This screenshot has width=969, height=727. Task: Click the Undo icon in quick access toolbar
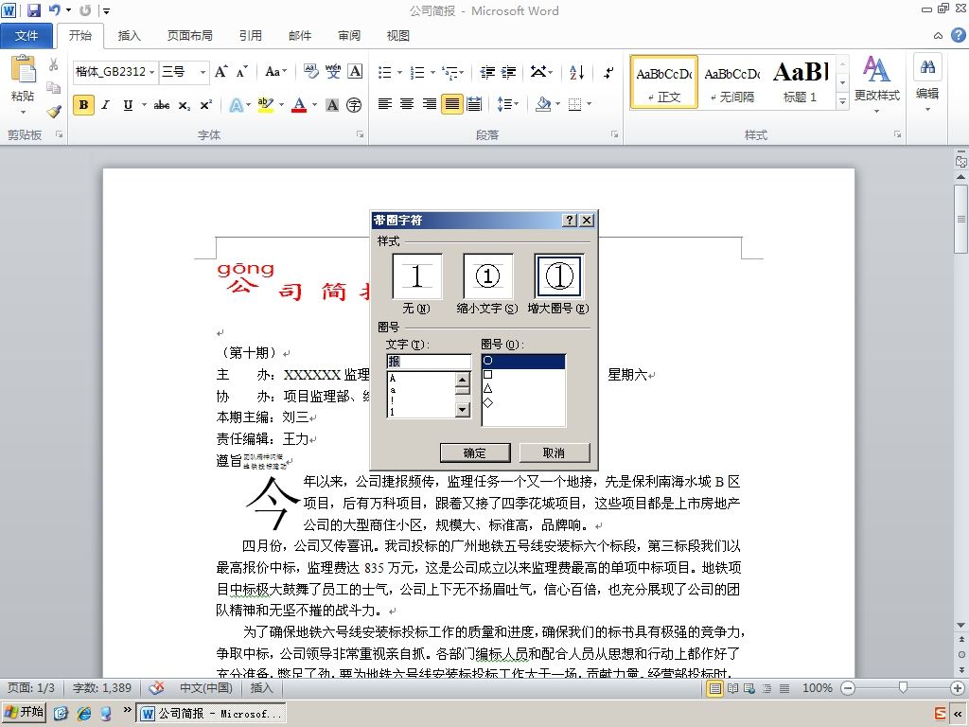tap(55, 10)
